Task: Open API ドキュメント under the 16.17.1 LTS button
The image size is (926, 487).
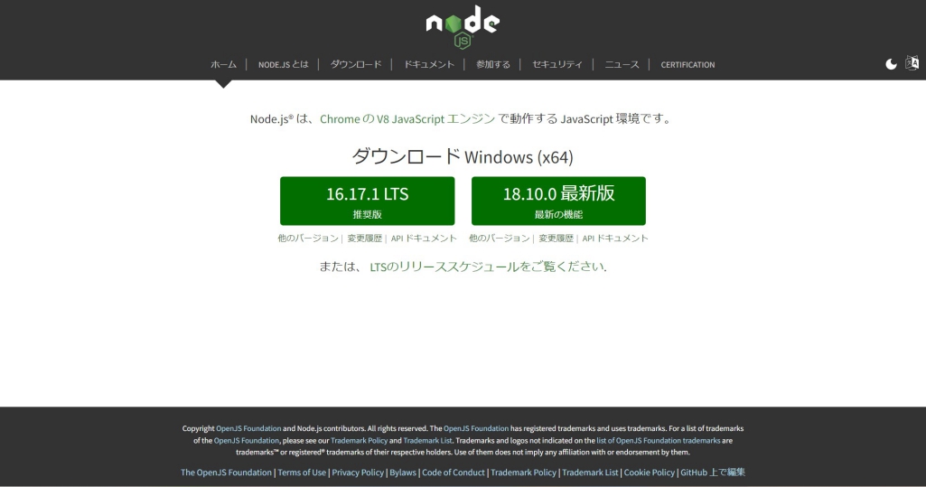Action: [x=424, y=238]
